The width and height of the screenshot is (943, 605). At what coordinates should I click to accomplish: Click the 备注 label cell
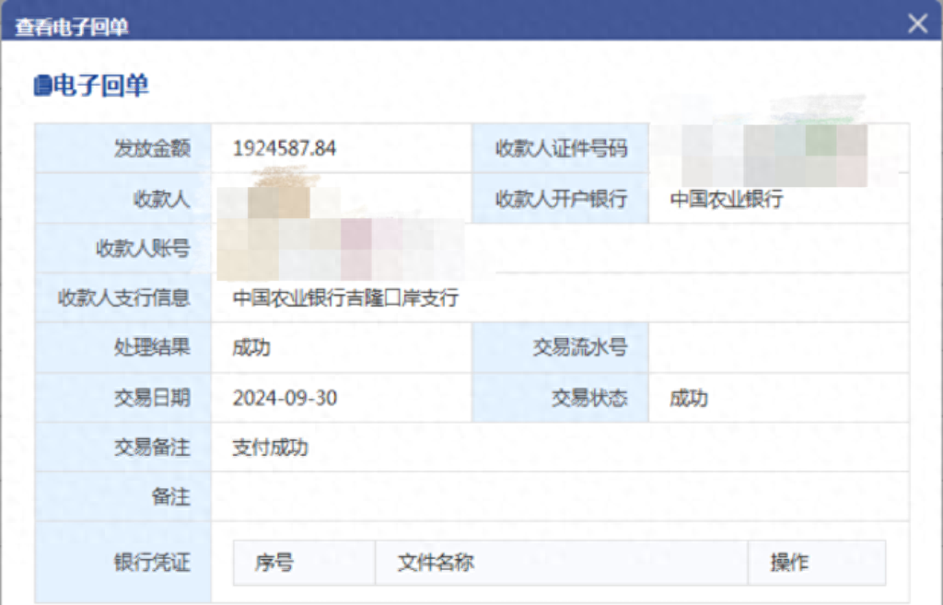123,496
